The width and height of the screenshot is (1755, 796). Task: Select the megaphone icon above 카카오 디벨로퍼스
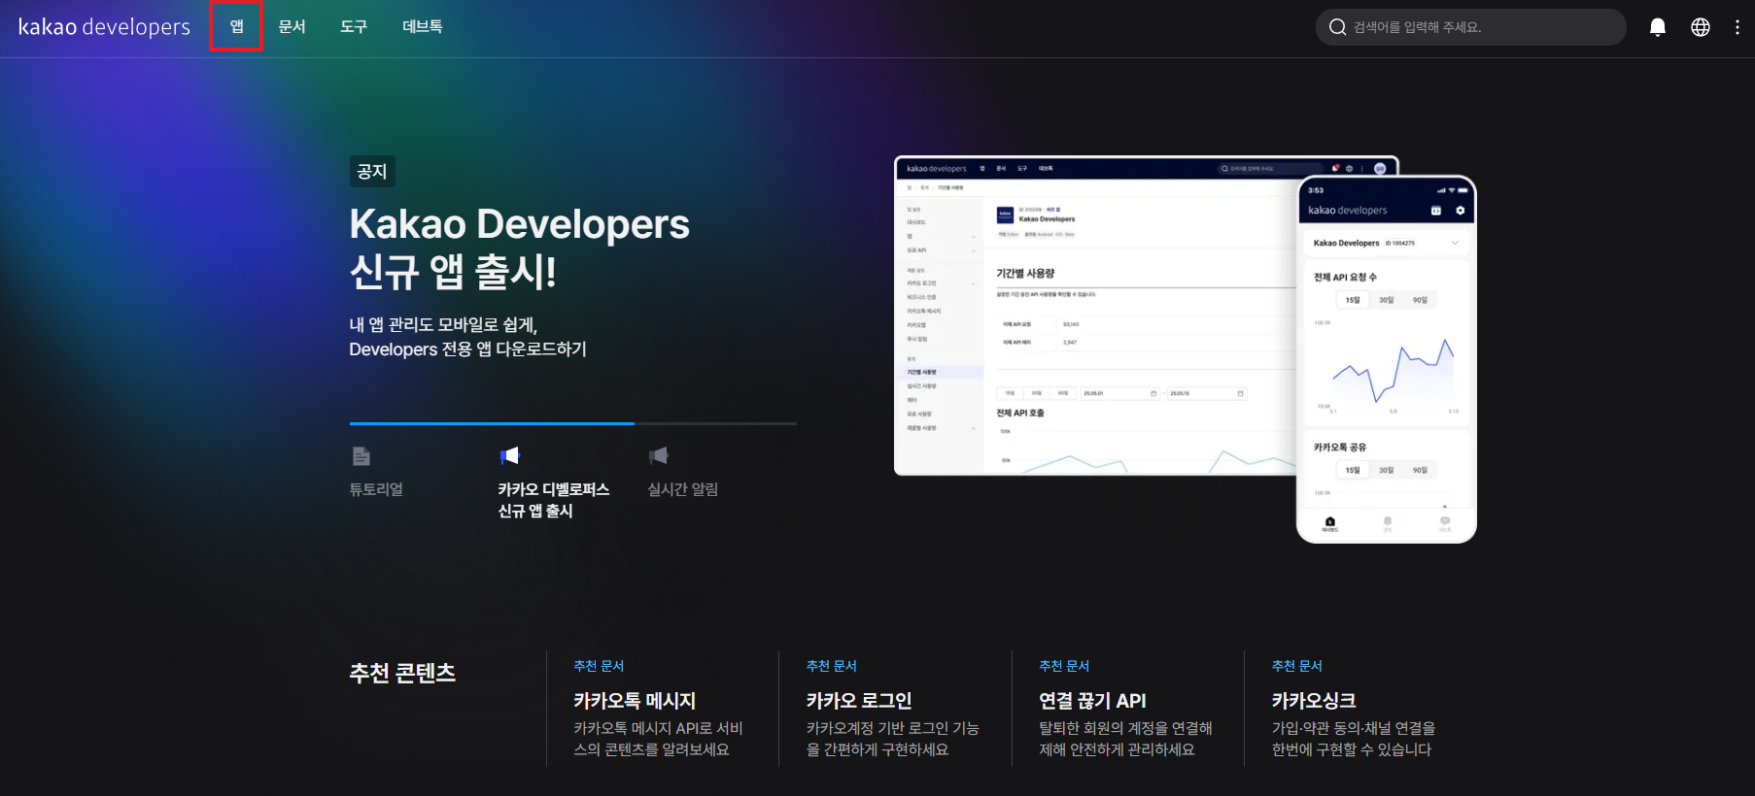point(510,456)
